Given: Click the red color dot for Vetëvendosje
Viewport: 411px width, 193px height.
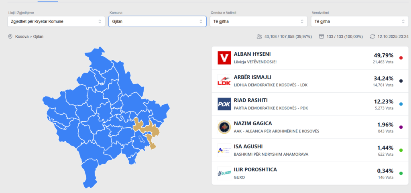Looking at the screenshot, I should click(x=401, y=58).
